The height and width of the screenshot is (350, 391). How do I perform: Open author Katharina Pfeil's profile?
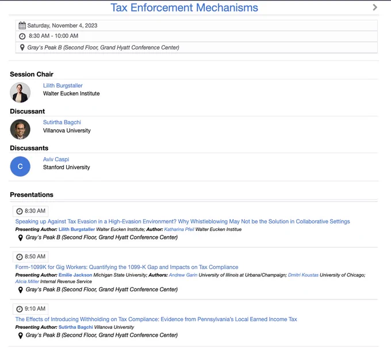(179, 229)
